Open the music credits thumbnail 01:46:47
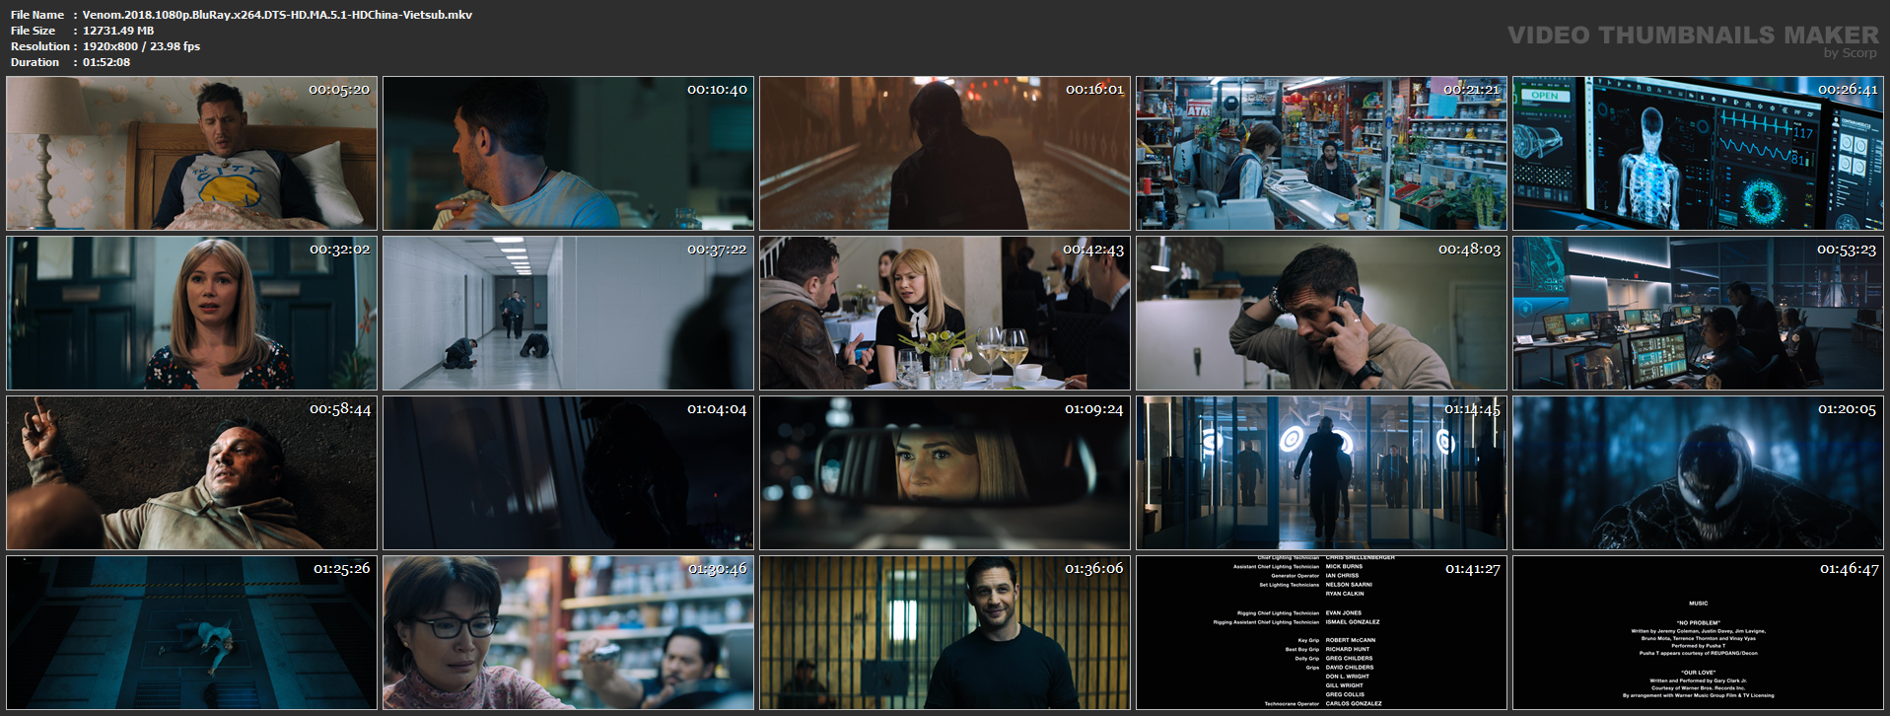Screen dimensions: 1890x716 click(1698, 633)
